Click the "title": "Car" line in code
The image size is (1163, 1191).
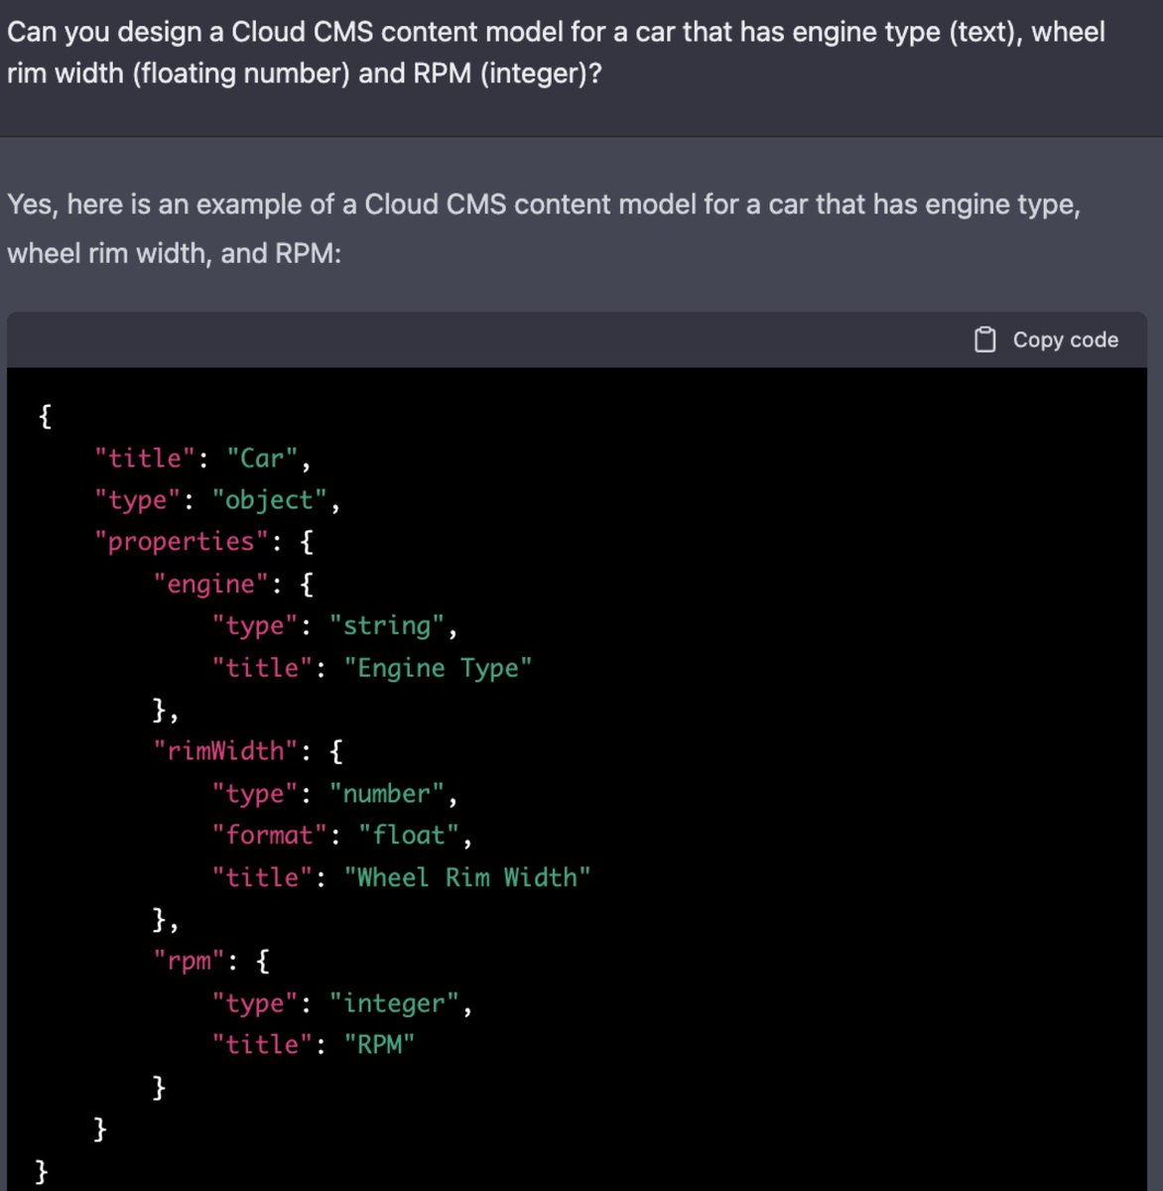tap(202, 459)
